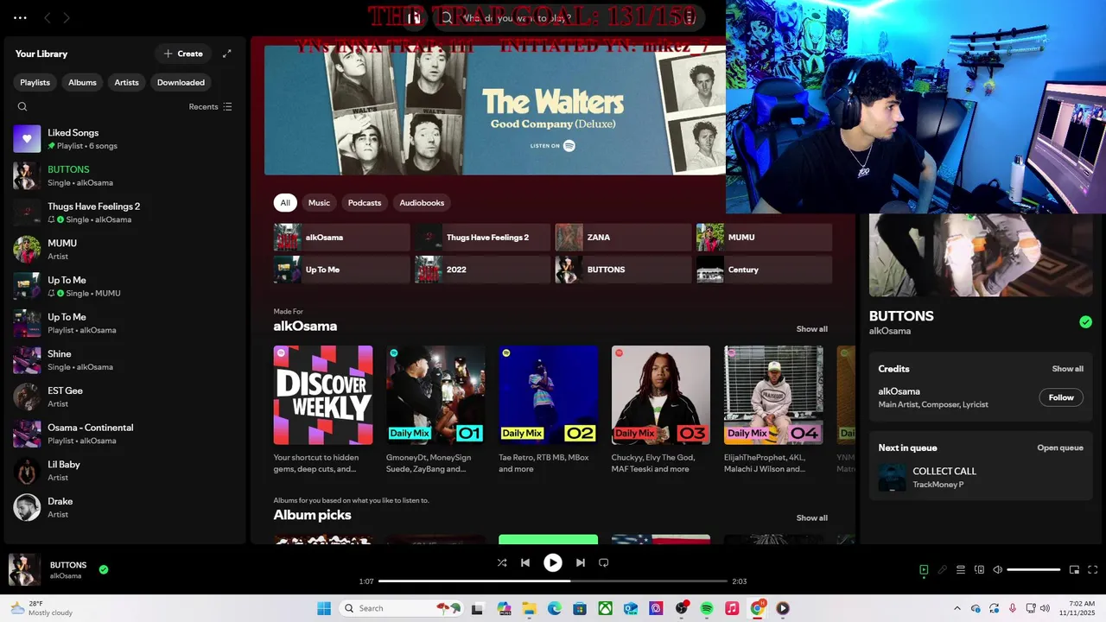Go forward with the right arrow
The height and width of the screenshot is (622, 1106).
click(67, 17)
